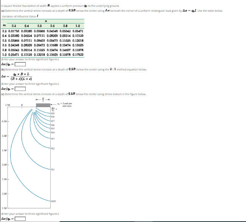Click the B/2 dimension label above the foundation
246x222 pixels.
point(43,99)
